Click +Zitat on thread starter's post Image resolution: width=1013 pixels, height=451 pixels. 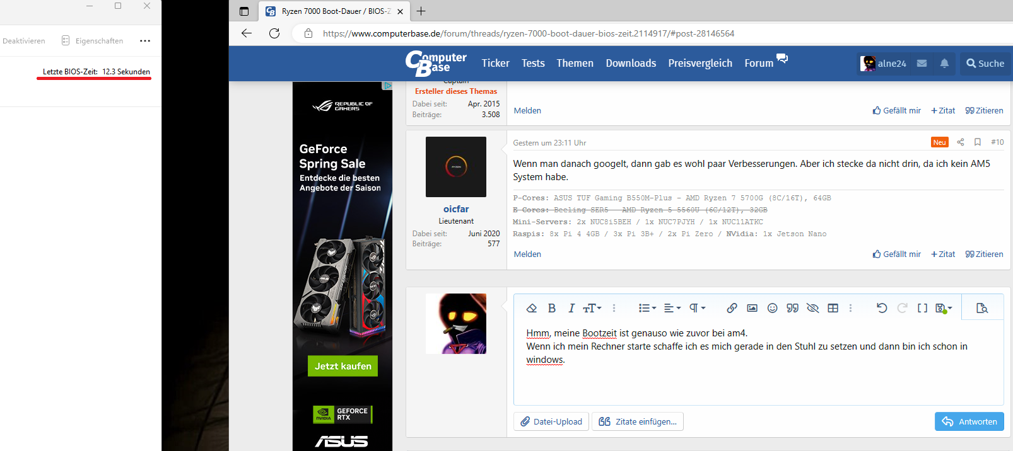(943, 111)
